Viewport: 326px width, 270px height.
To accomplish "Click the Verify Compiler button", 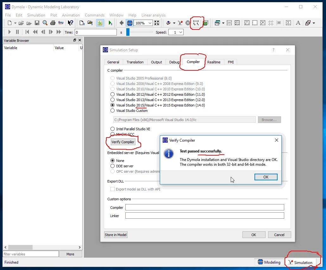I will (x=123, y=142).
